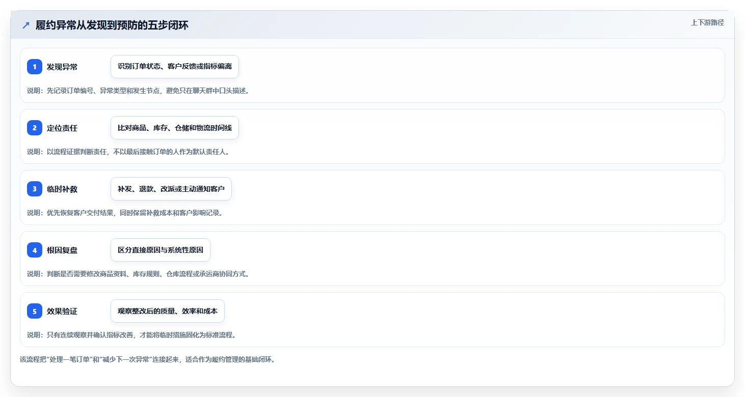Click the title 履约异常从发现到预防的五步闭环
Viewport: 745px width, 397px height.
coord(112,25)
